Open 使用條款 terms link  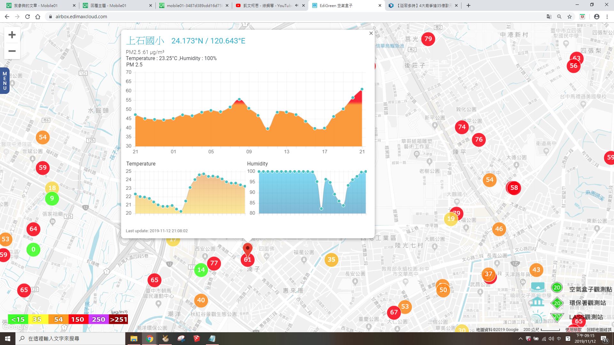pyautogui.click(x=573, y=329)
